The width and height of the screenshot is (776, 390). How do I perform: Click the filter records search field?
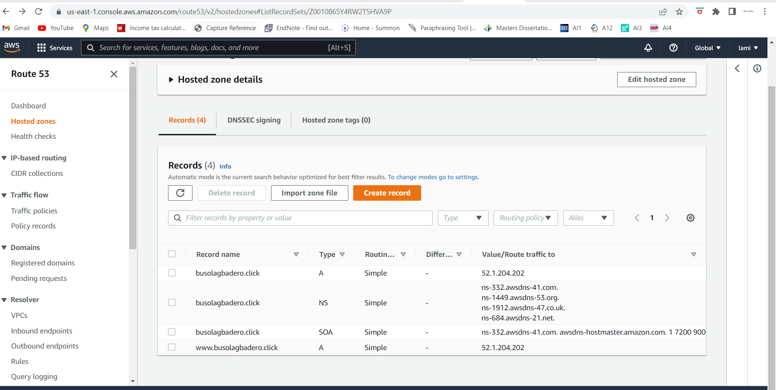(299, 218)
